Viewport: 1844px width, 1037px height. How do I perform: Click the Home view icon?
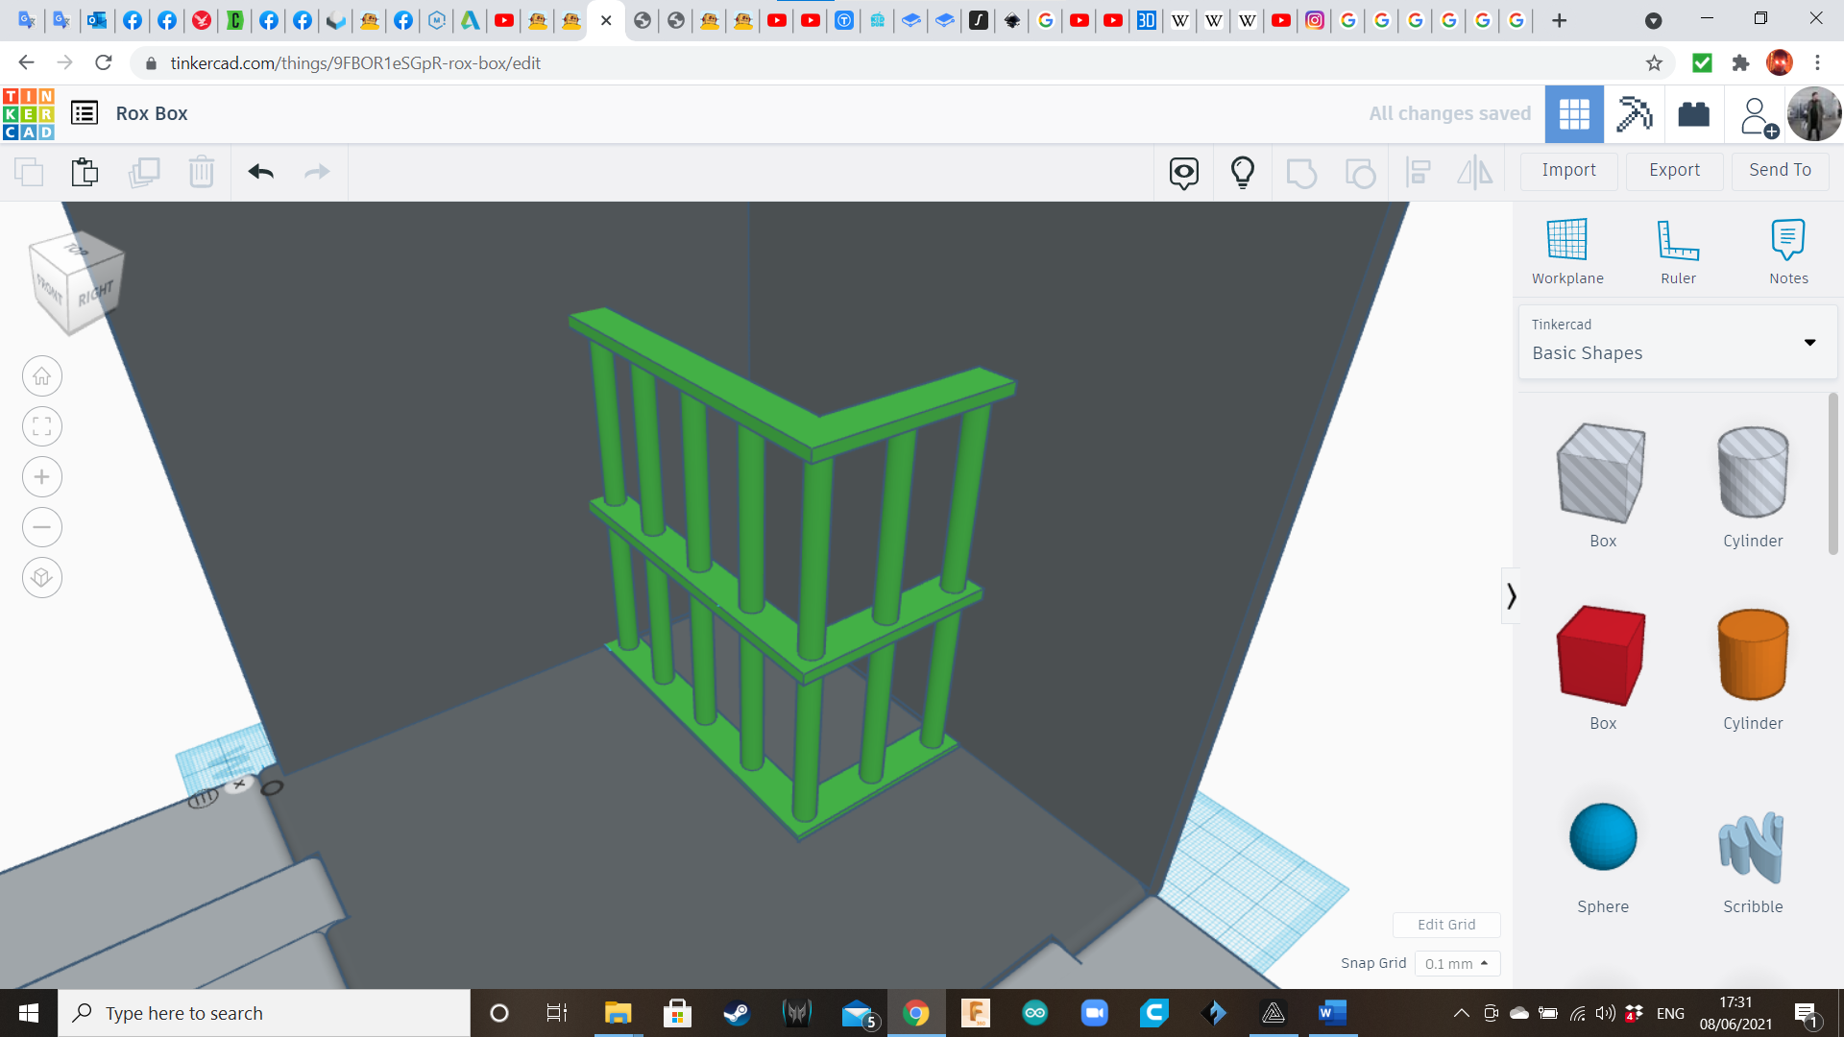[42, 376]
